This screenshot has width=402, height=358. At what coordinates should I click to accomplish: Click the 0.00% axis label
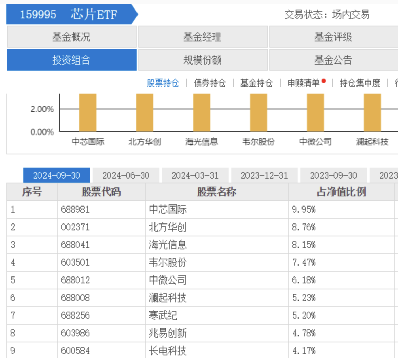click(42, 132)
